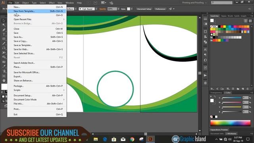Switch Swatches panel to list view

pyautogui.click(x=246, y=21)
